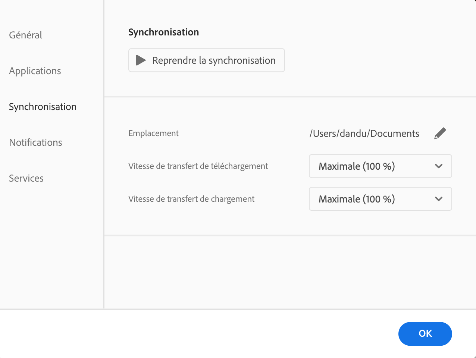Viewport: 476px width, 358px height.
Task: Click the Emplacement label
Action: click(153, 133)
